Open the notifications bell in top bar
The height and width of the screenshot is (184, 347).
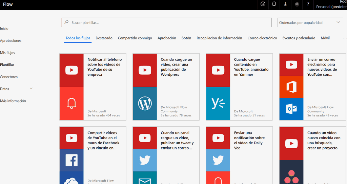(x=274, y=4)
